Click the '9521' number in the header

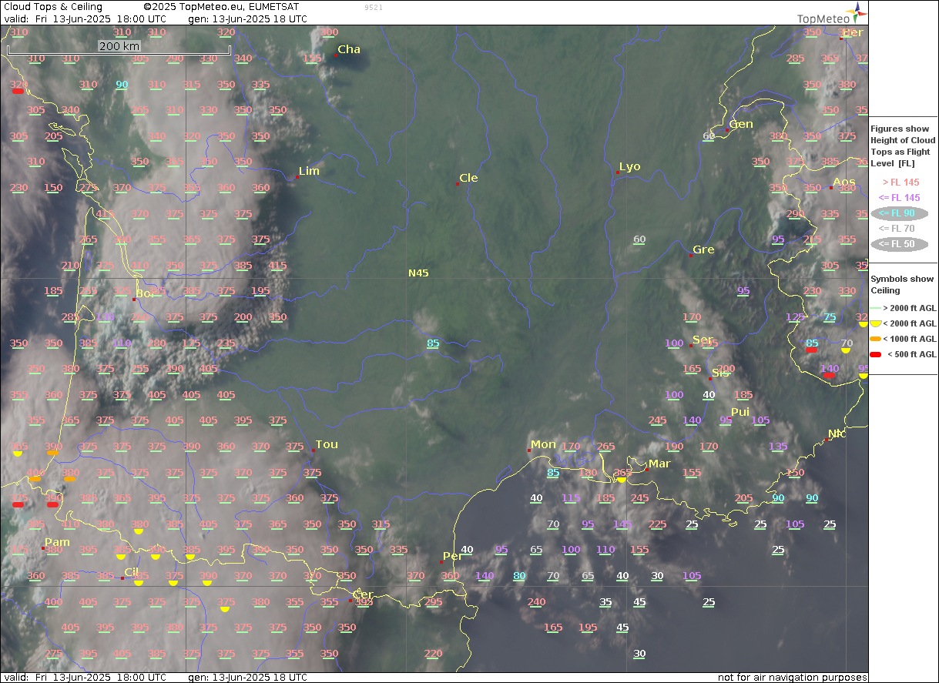point(373,7)
